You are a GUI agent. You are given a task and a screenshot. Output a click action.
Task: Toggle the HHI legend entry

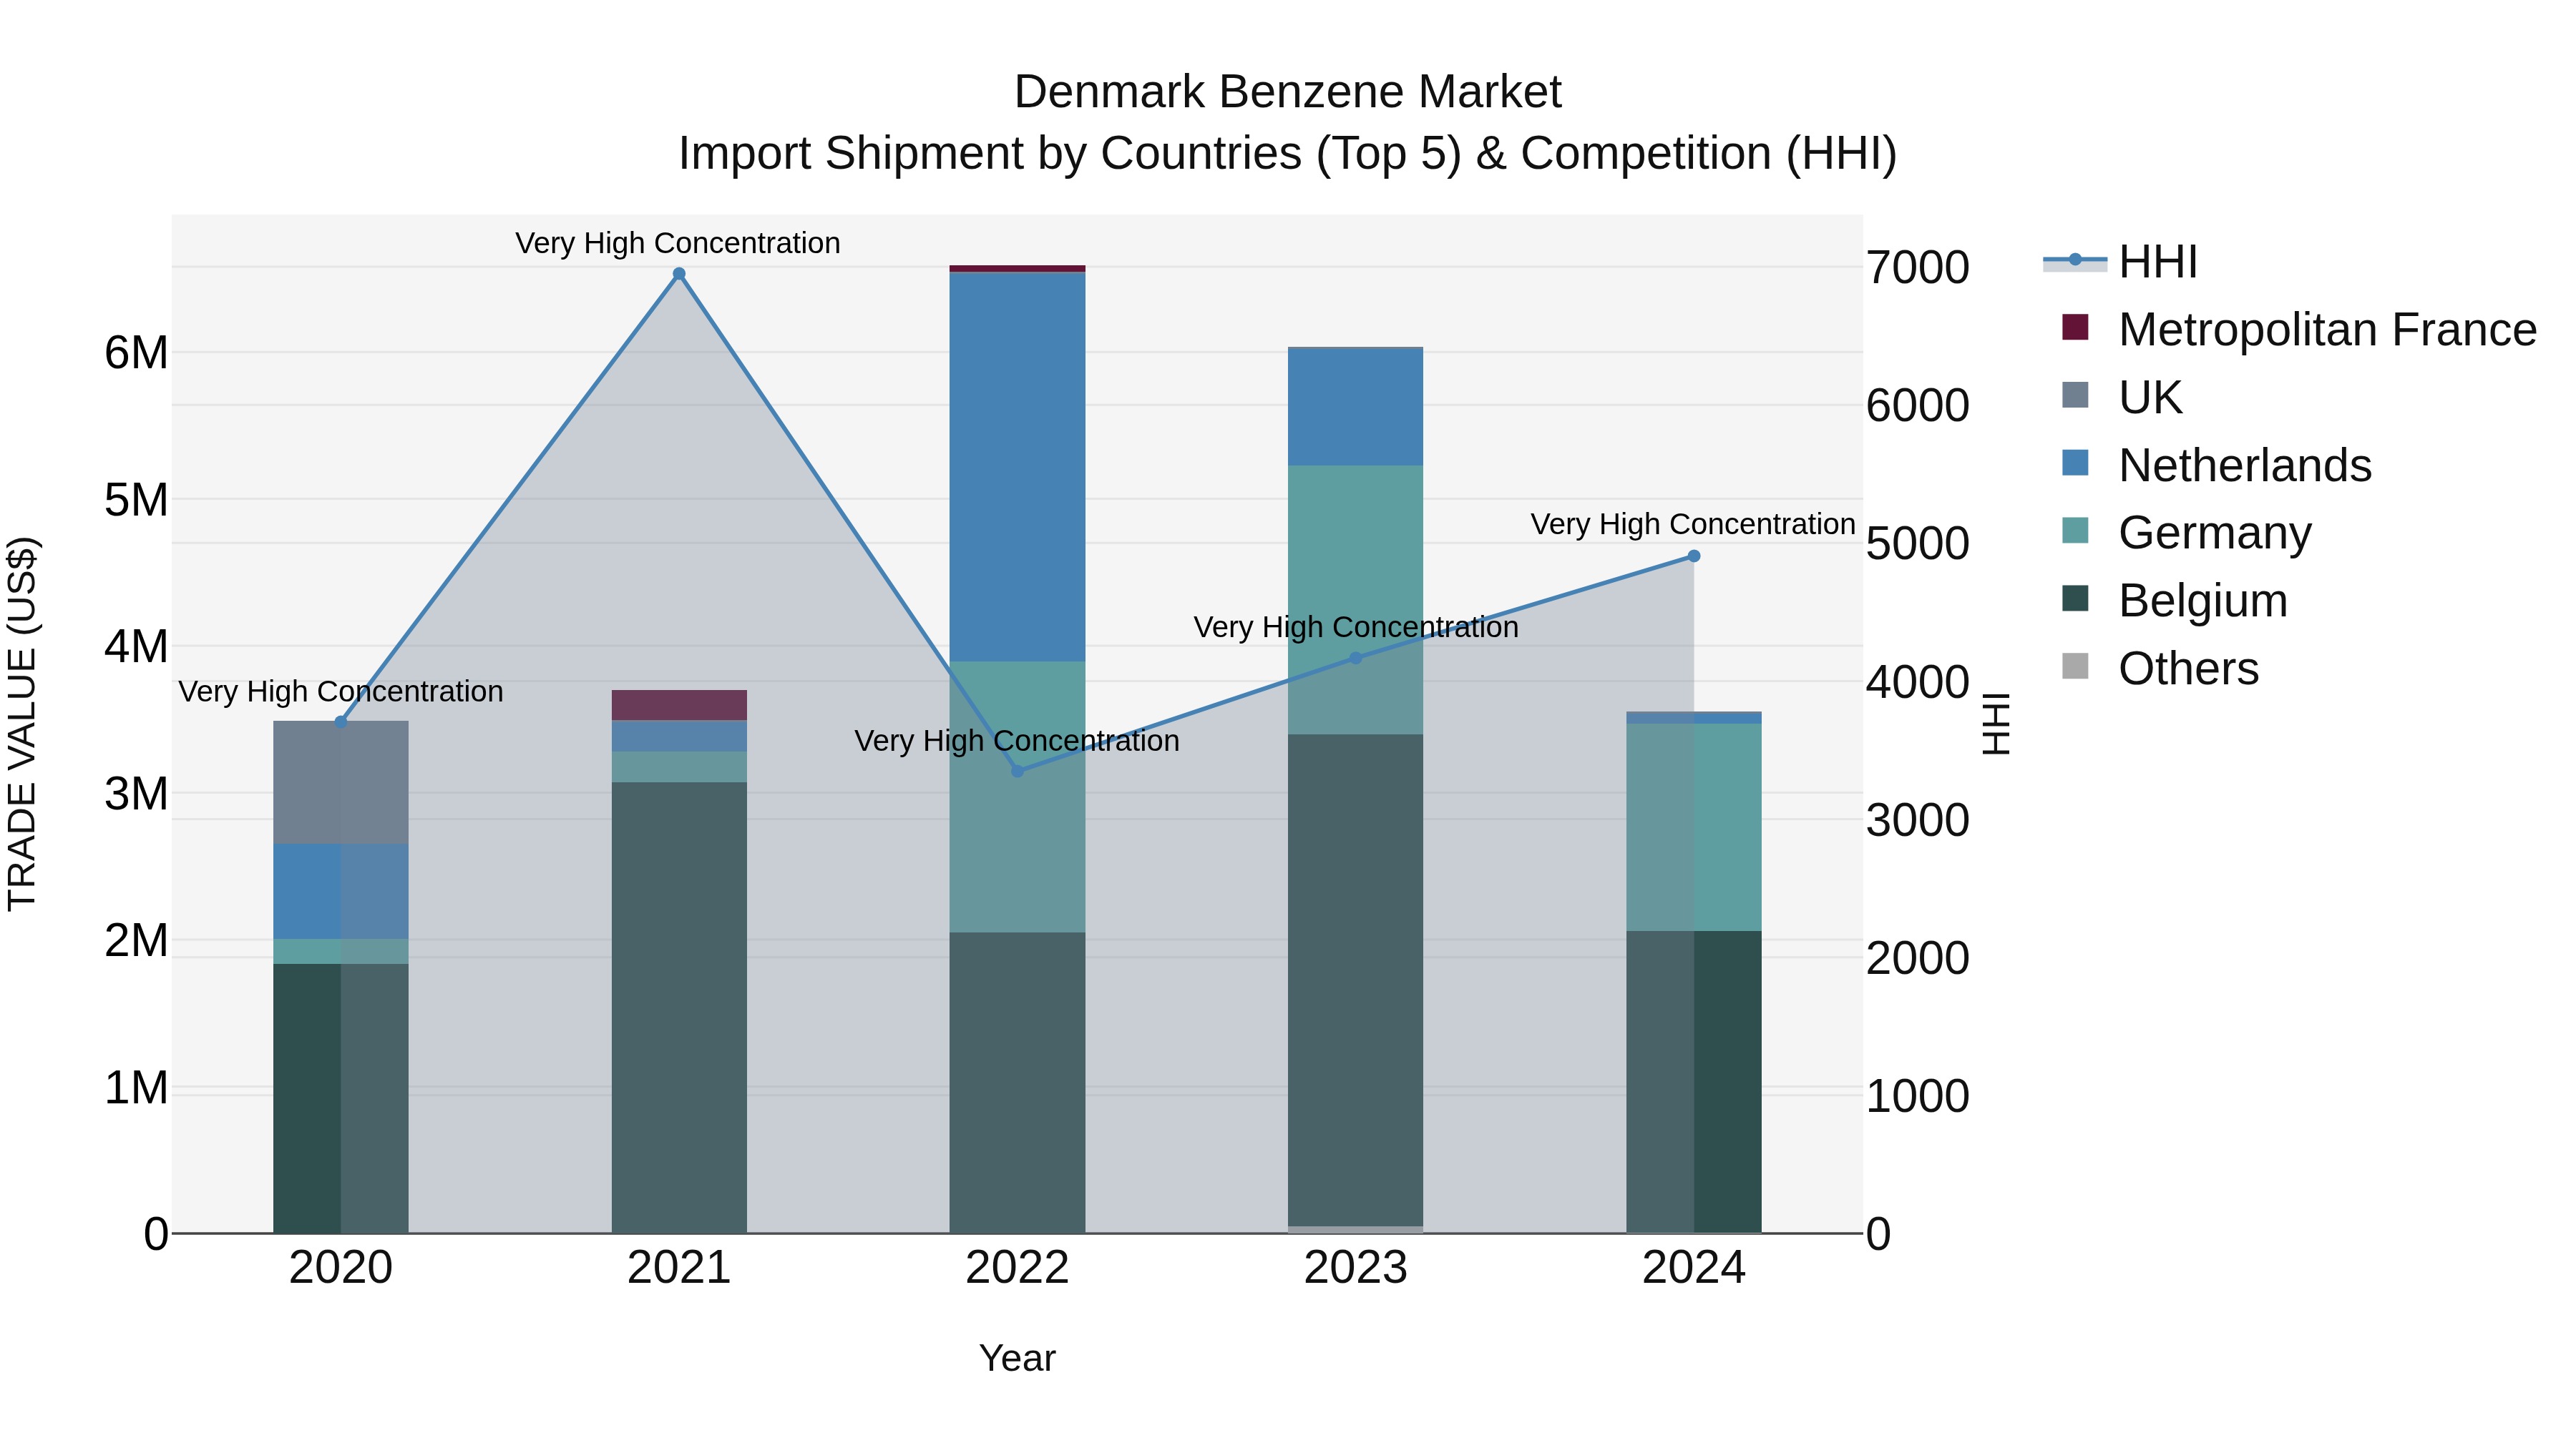[2120, 262]
